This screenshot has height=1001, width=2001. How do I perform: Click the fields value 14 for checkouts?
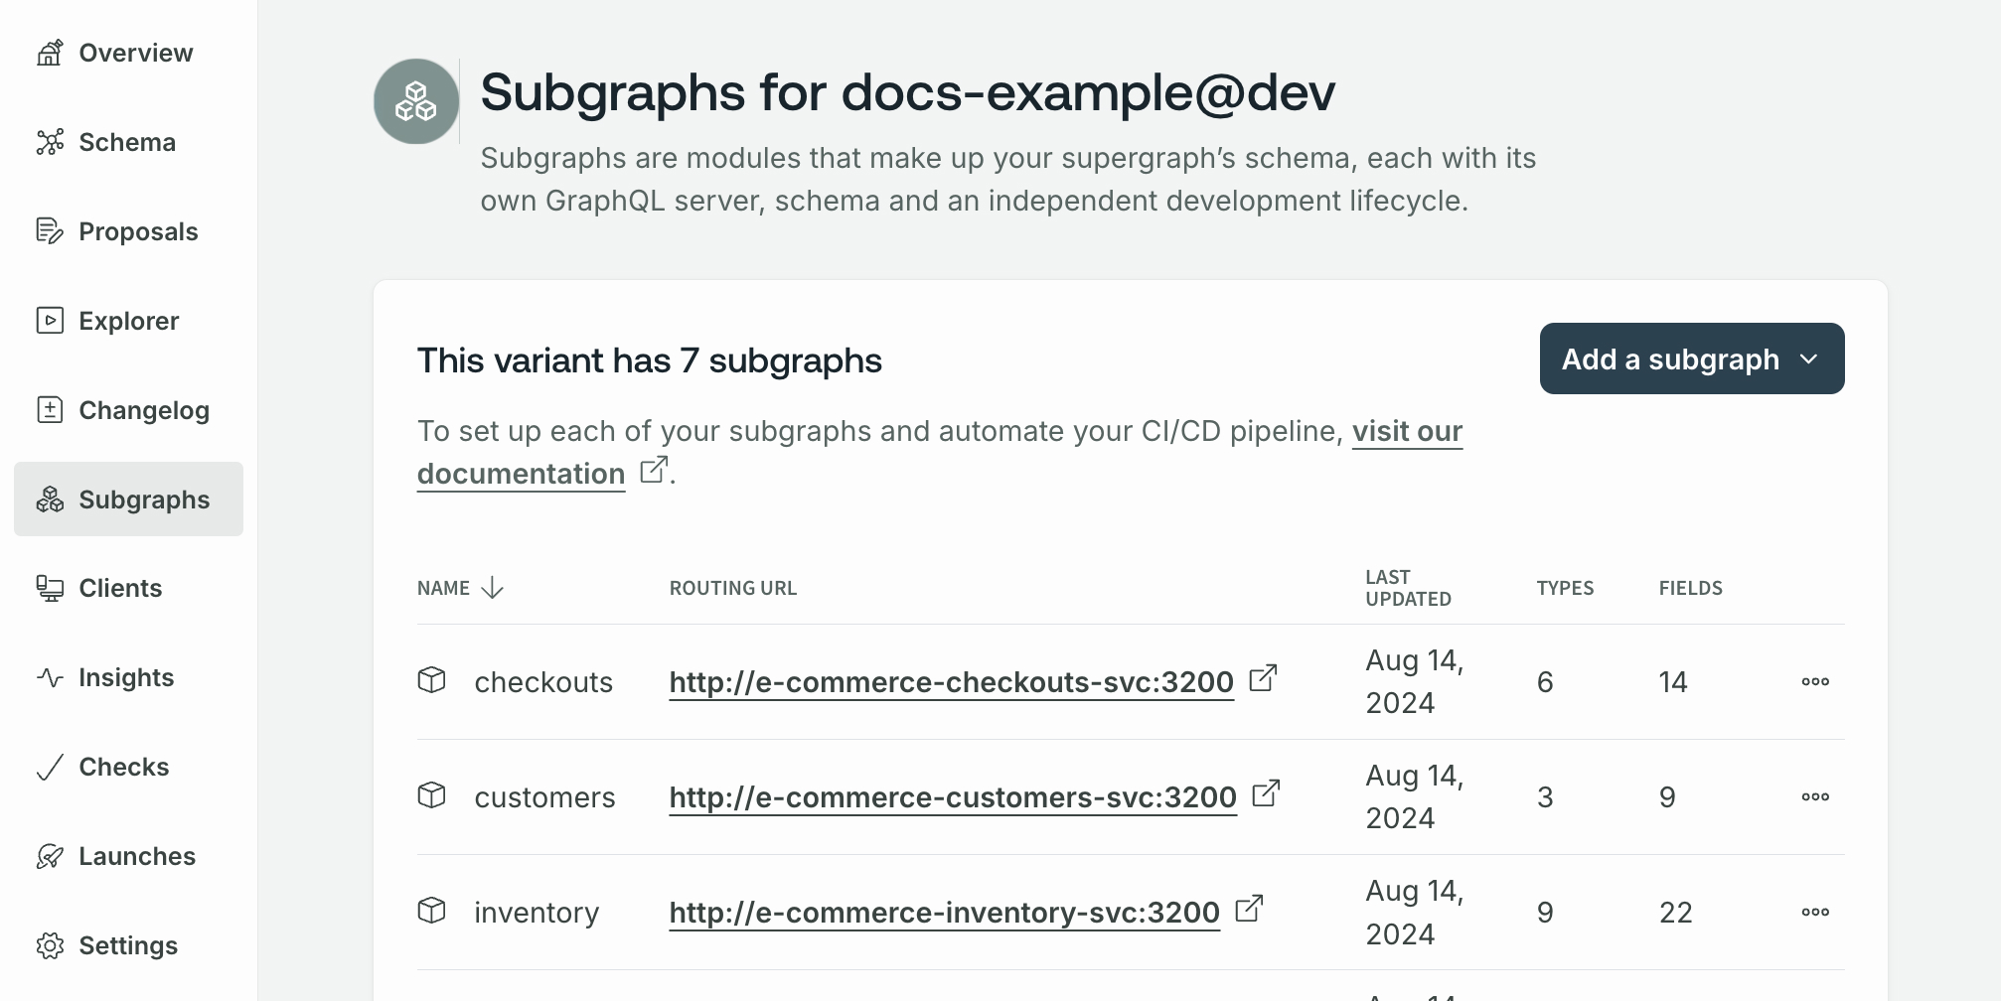coord(1673,682)
